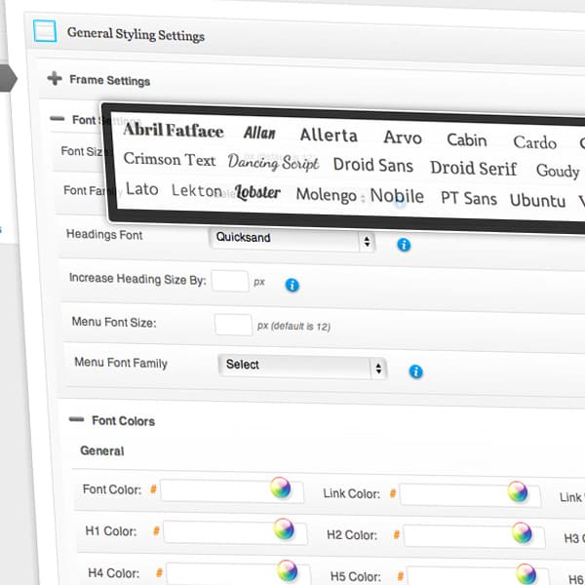Open color picker wheel for H5 Color
Viewport: 585px width, 585px height.
coord(526,574)
